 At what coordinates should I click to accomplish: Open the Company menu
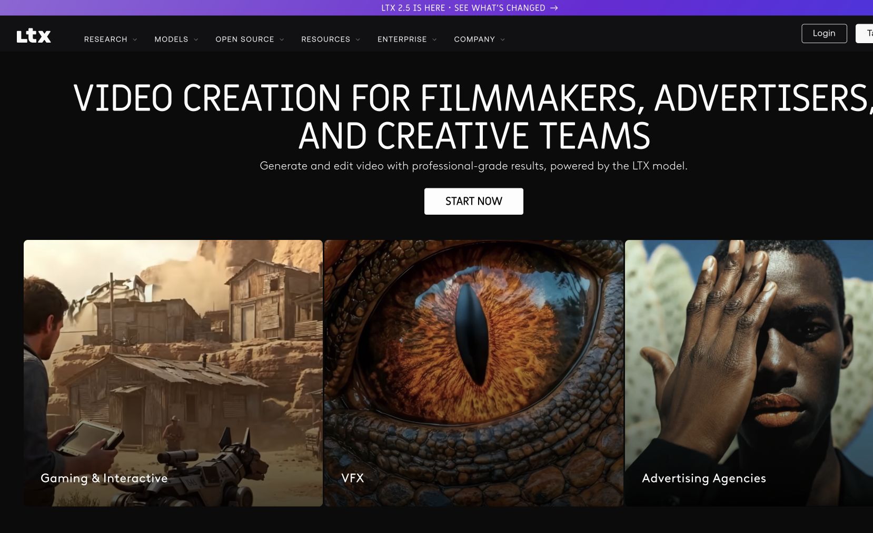[474, 39]
